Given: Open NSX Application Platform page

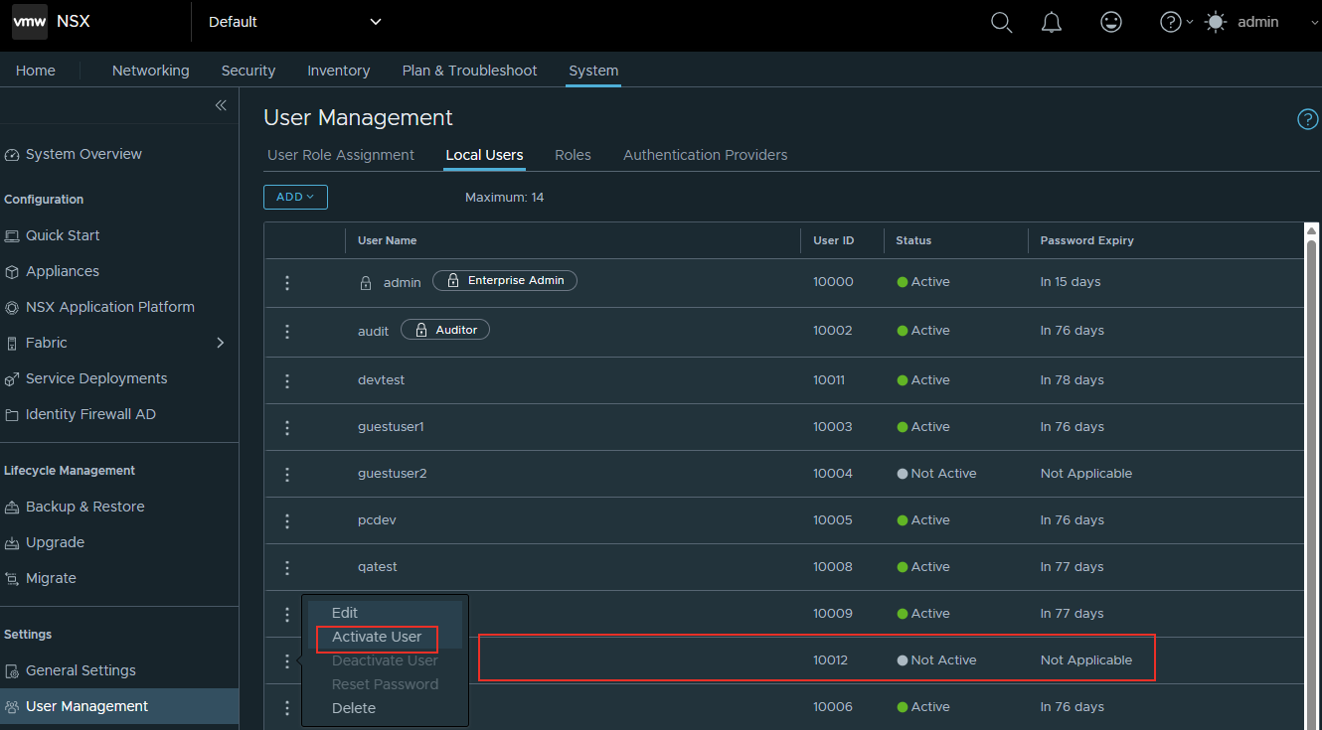Looking at the screenshot, I should [x=109, y=307].
